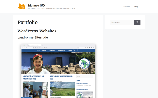Click the Land ohne Eltern round logo
The height and width of the screenshot is (98, 158).
(x=84, y=64)
